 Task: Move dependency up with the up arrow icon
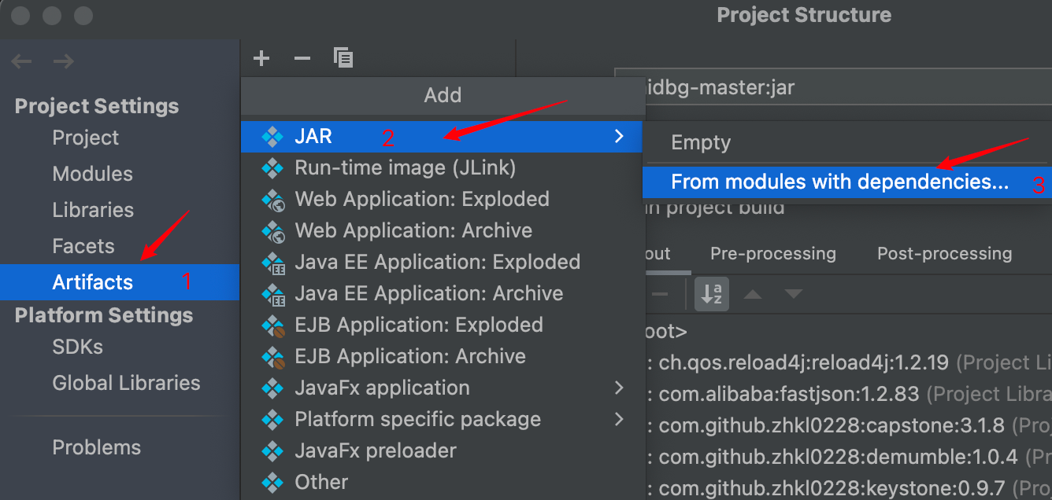click(754, 293)
